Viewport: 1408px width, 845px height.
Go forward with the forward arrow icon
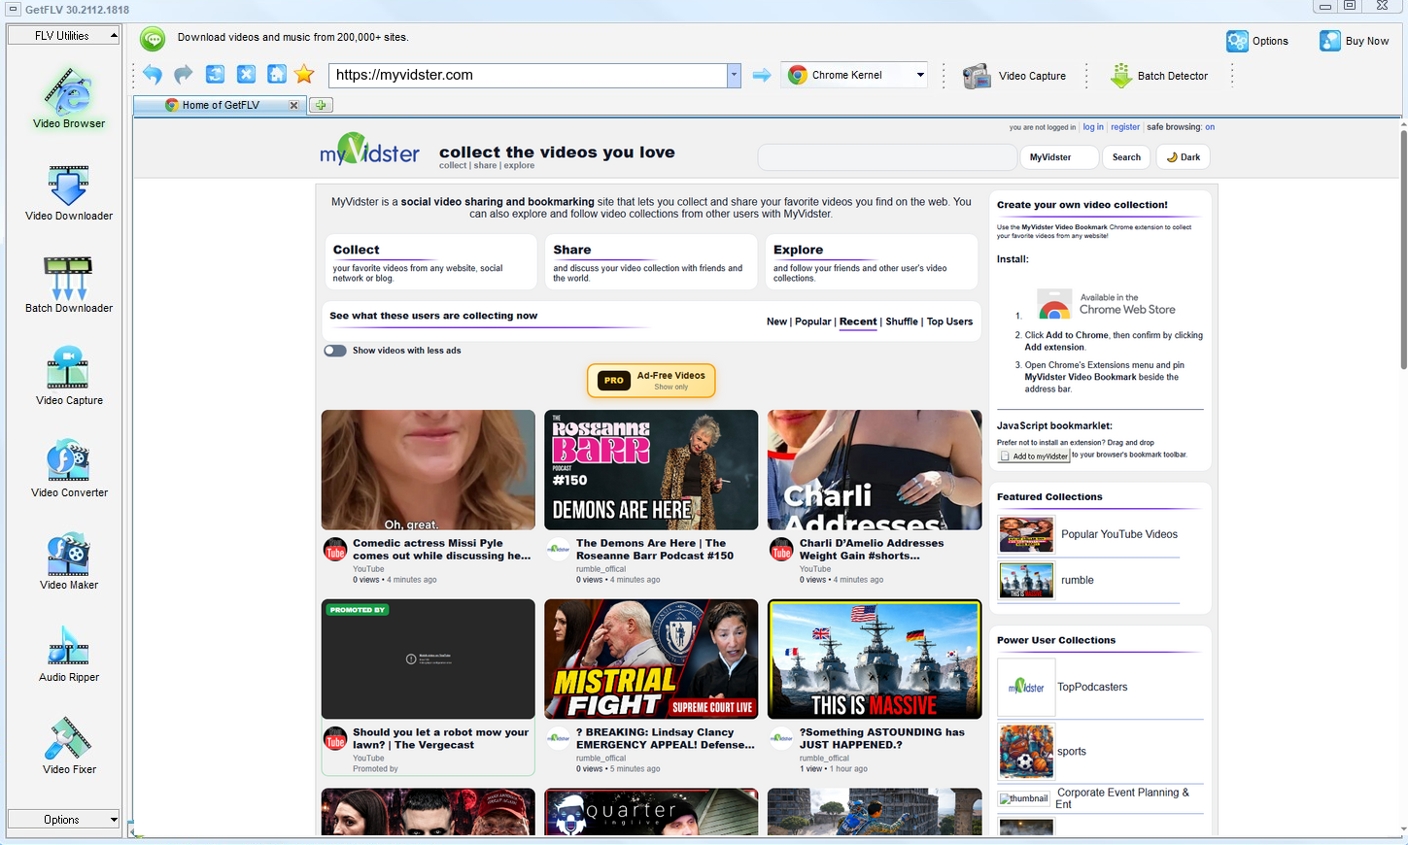[184, 74]
